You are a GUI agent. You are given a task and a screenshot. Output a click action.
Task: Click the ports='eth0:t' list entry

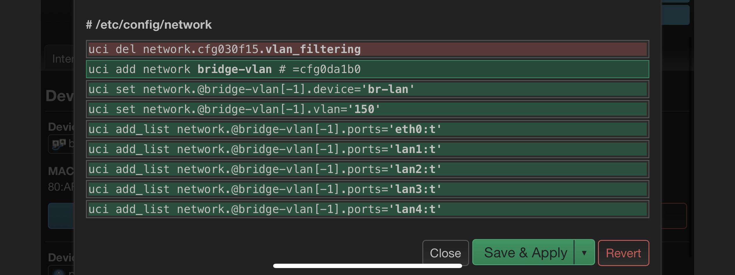(x=368, y=129)
